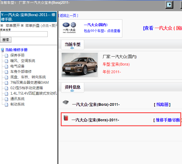This screenshot has width=182, height=164.
Task: Click the page icon next to 通讯系统
Action: click(x=7, y=99)
